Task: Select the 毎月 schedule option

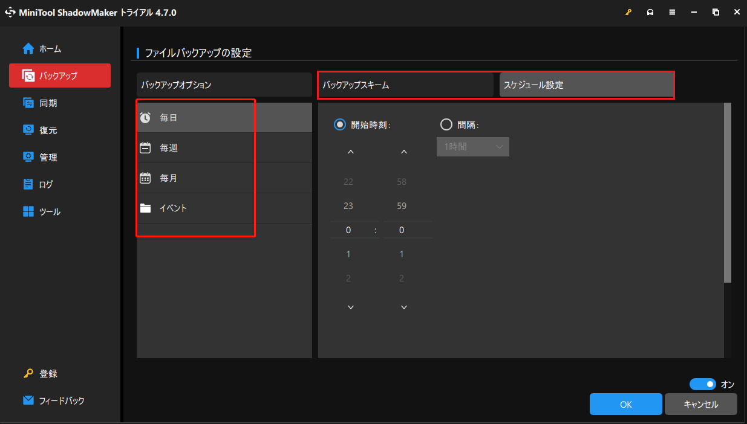Action: coord(224,178)
